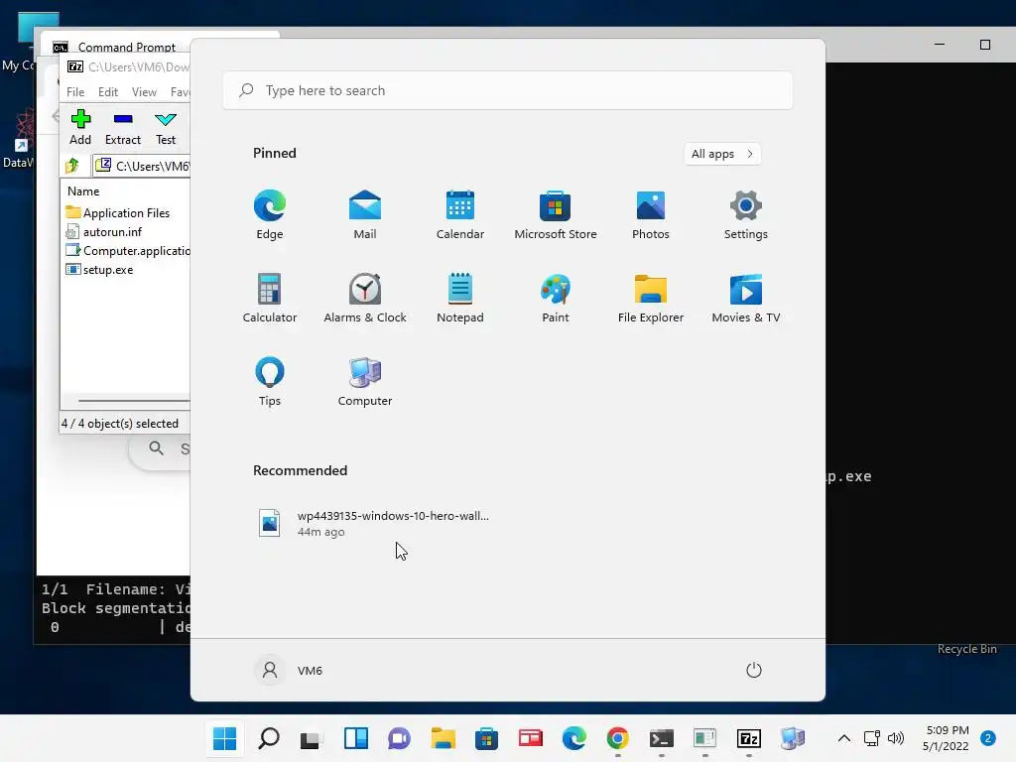The image size is (1016, 762).
Task: Click the Add button in 7-Zip
Action: (80, 128)
